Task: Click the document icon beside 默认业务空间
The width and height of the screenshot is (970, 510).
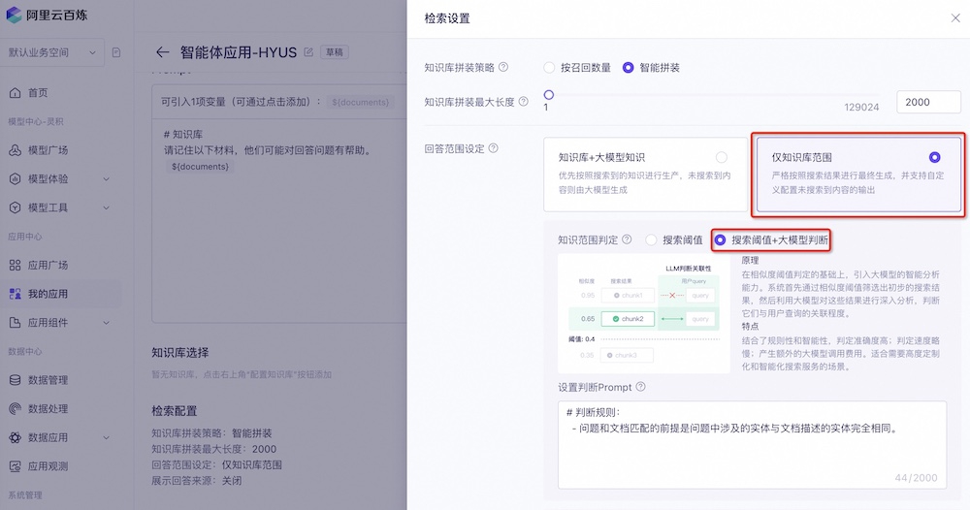Action: (116, 52)
